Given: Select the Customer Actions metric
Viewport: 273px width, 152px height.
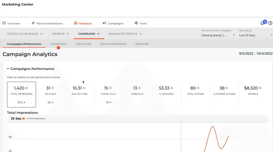Looking at the screenshot, I should click(224, 95).
